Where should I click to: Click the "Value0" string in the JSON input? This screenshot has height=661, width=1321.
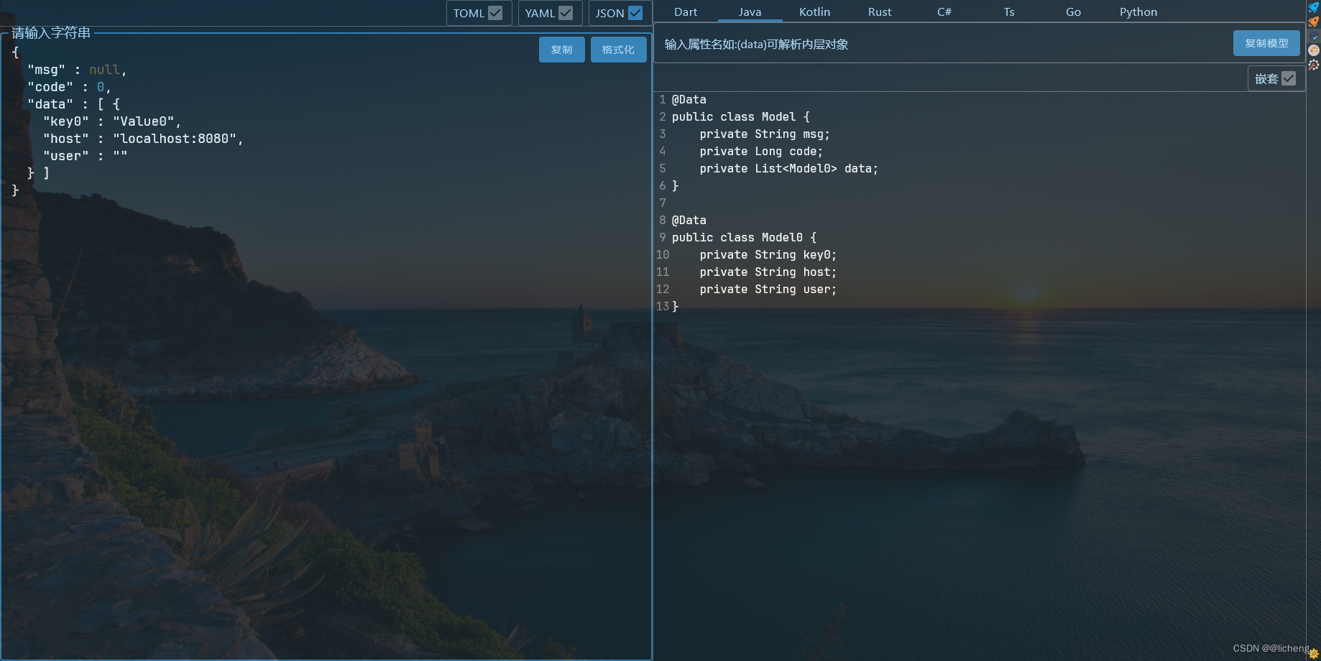[144, 121]
